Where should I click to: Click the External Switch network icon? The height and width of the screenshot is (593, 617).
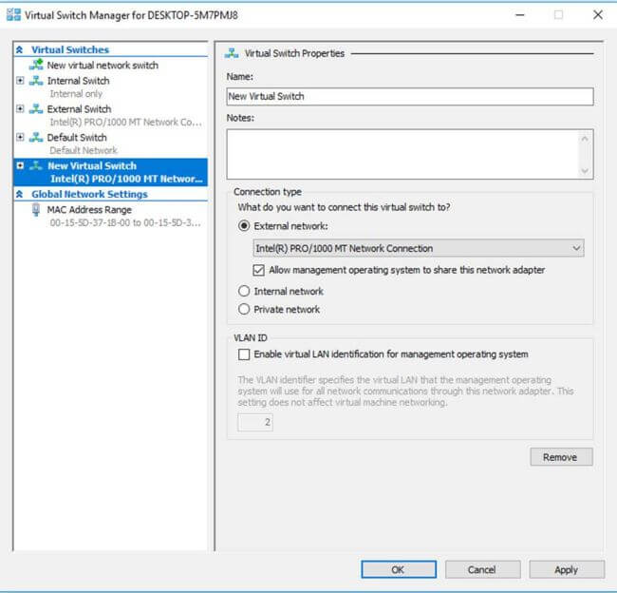click(36, 109)
